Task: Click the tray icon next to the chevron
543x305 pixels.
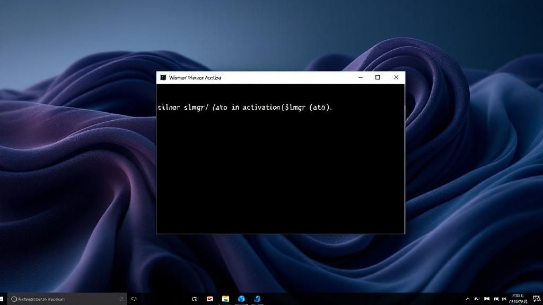Action: pos(477,299)
